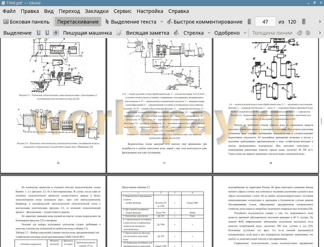The width and height of the screenshot is (324, 247).
Task: Open the Правка menu
Action: 30,11
